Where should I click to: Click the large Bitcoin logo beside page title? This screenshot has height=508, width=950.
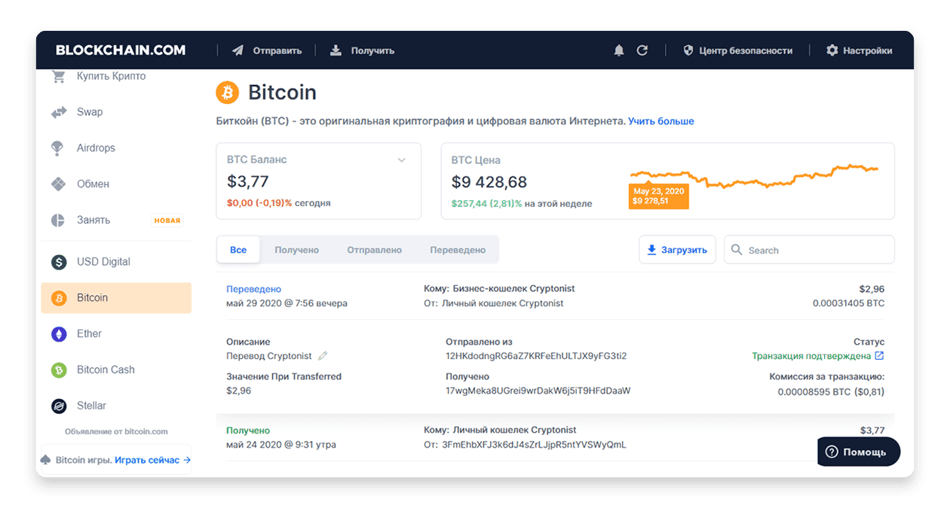tap(227, 93)
